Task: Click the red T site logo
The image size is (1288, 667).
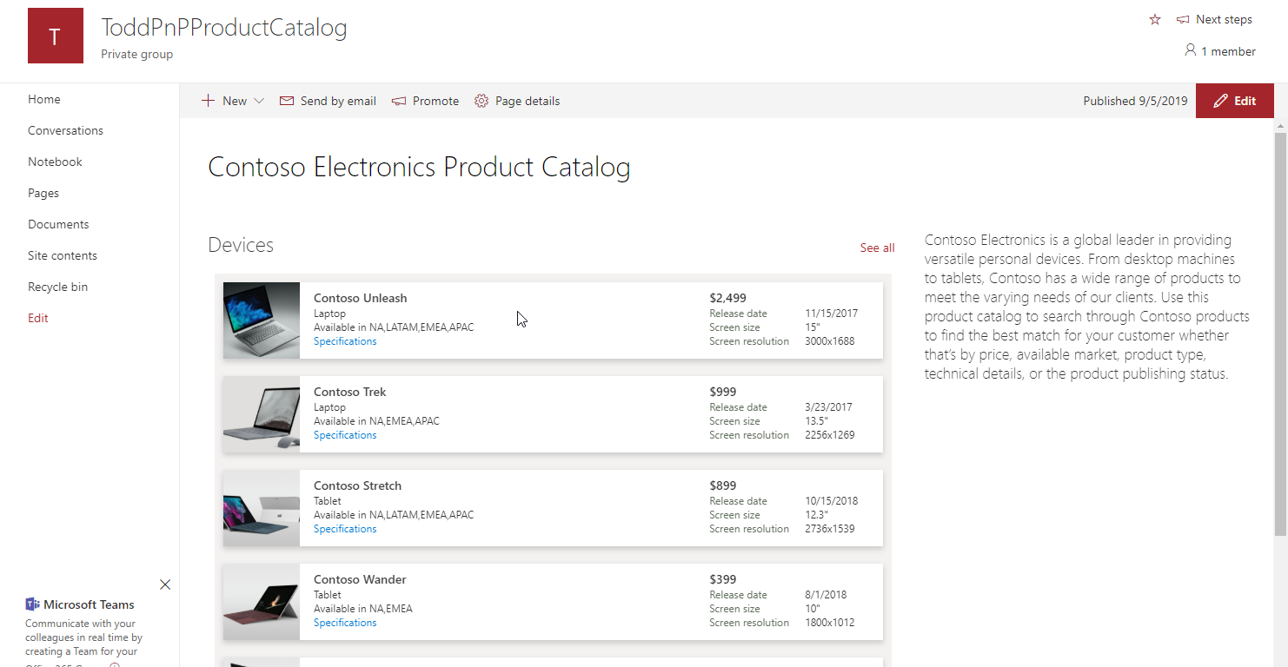Action: coord(56,36)
